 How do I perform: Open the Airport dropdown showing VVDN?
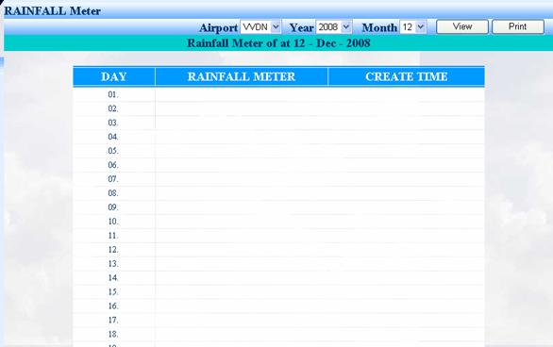click(260, 27)
